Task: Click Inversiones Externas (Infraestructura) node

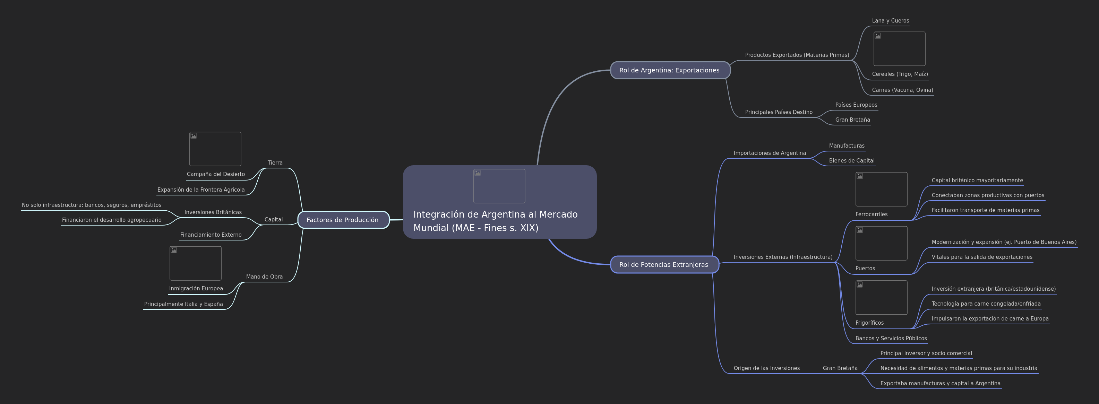Action: click(x=783, y=257)
